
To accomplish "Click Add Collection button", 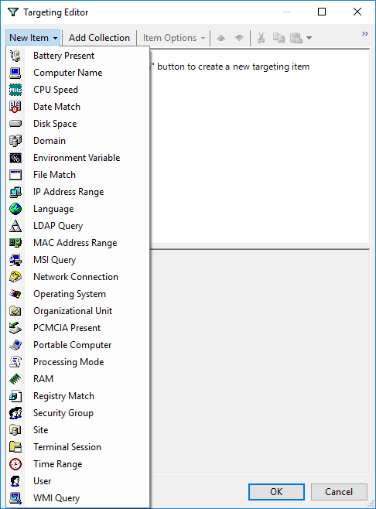I will coord(99,38).
